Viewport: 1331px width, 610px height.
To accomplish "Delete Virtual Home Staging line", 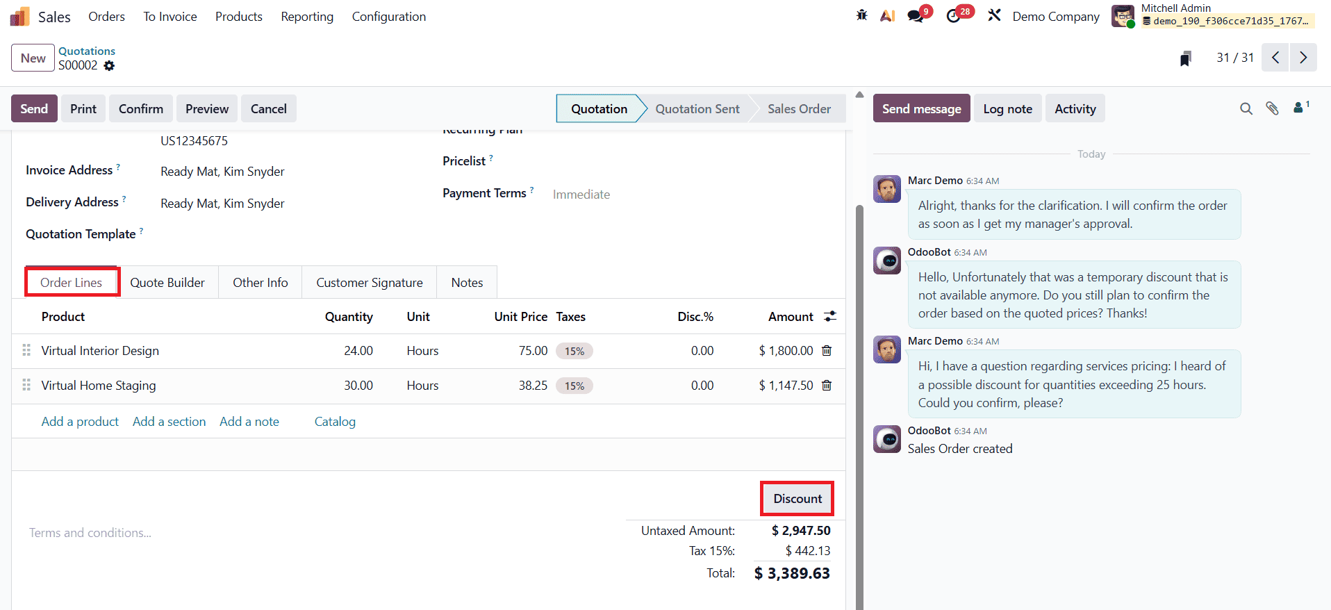I will [827, 386].
